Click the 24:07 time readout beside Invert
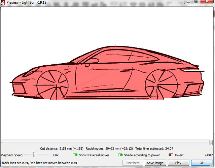Image resolution: width=215 pixels, height=168 pixels. point(209,155)
